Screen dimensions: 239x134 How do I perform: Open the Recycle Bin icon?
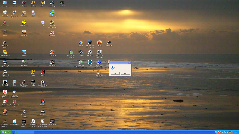5,12
